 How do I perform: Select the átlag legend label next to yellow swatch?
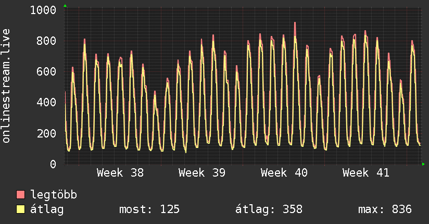47,209
